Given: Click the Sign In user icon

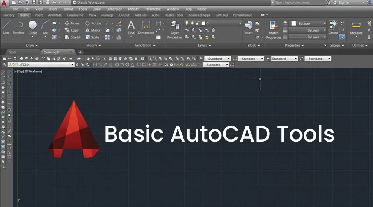Looking at the screenshot, I should pos(335,2).
